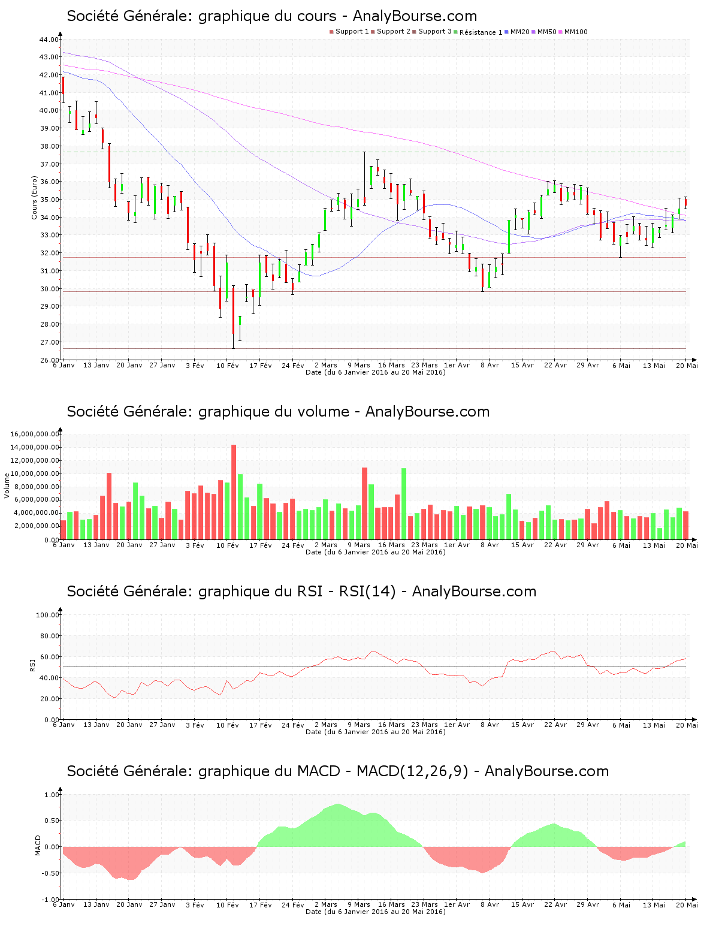Click the tallest red volume bar near 10 Fév

(234, 492)
